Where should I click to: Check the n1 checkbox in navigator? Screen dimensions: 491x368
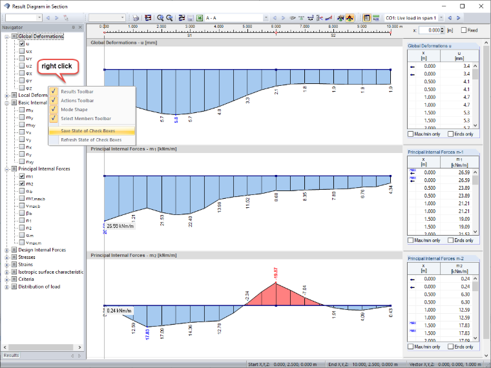coord(21,220)
